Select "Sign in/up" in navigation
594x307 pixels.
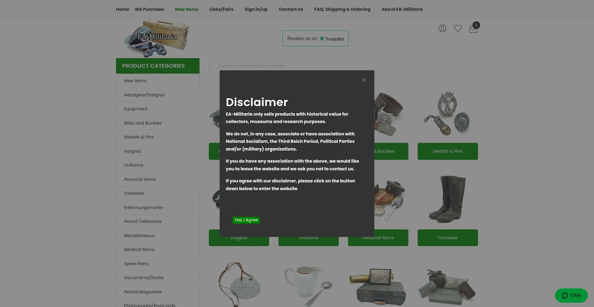tap(256, 9)
